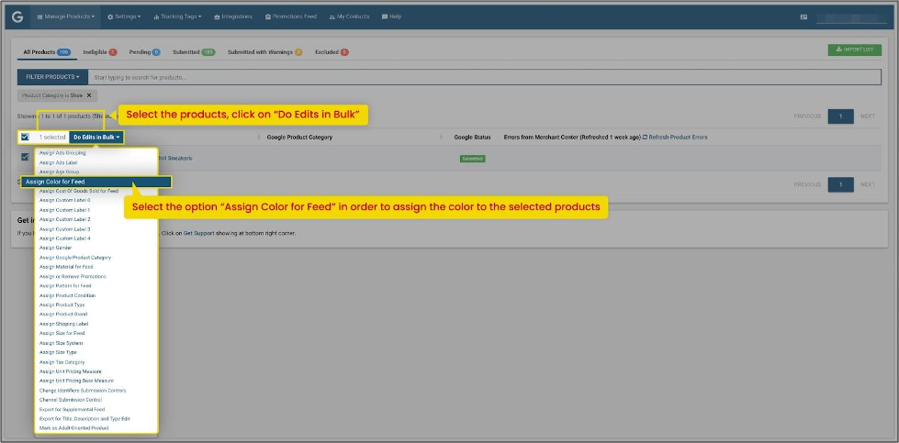Screen dimensions: 899x443
Task: Click the G logo in the navbar
Action: tap(17, 17)
